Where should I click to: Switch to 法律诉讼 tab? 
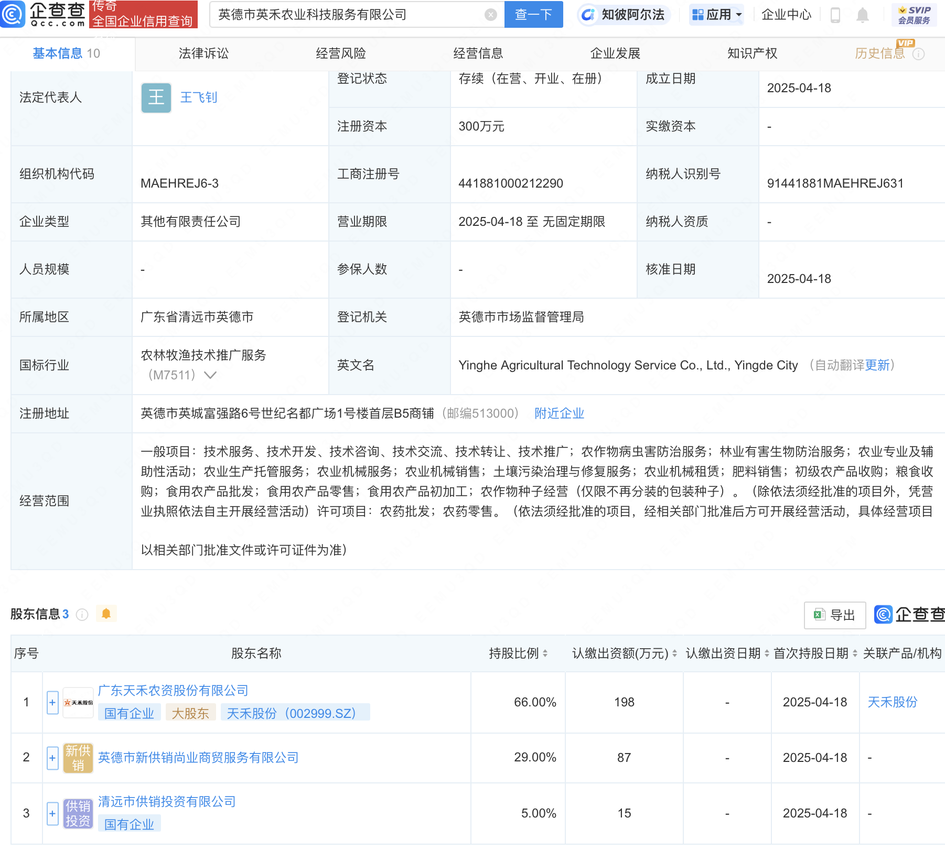(203, 53)
